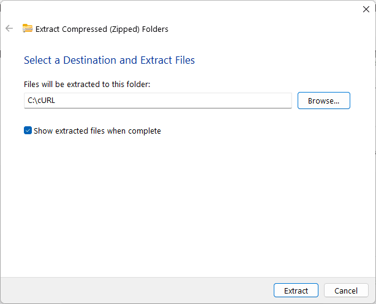This screenshot has width=376, height=304.
Task: Close the extraction dialog with X
Action: point(366,9)
